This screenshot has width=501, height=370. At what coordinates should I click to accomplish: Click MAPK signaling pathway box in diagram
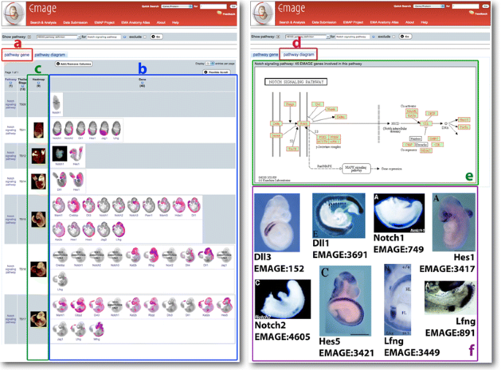coord(356,168)
